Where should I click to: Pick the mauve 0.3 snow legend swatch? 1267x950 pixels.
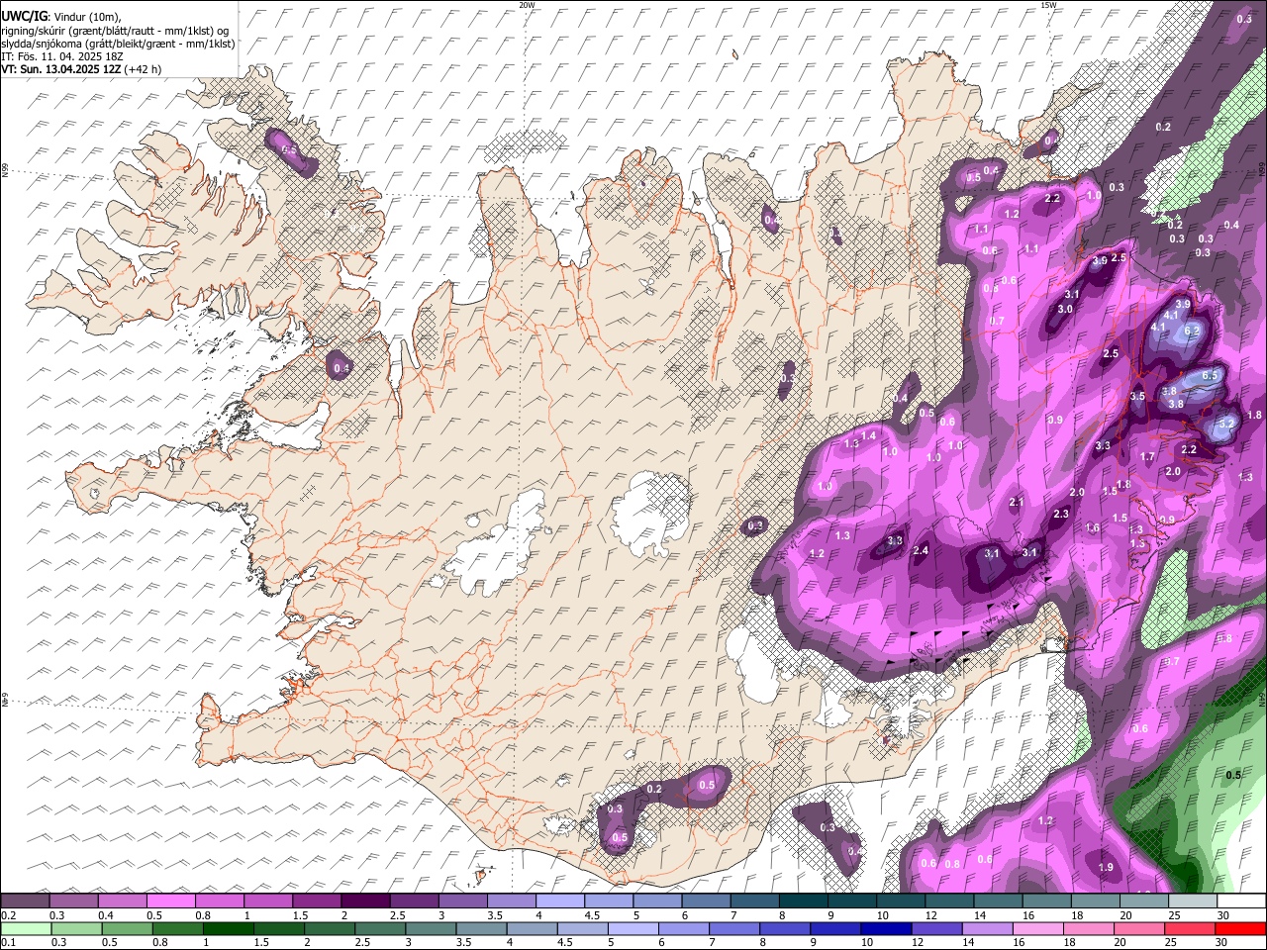point(73,902)
